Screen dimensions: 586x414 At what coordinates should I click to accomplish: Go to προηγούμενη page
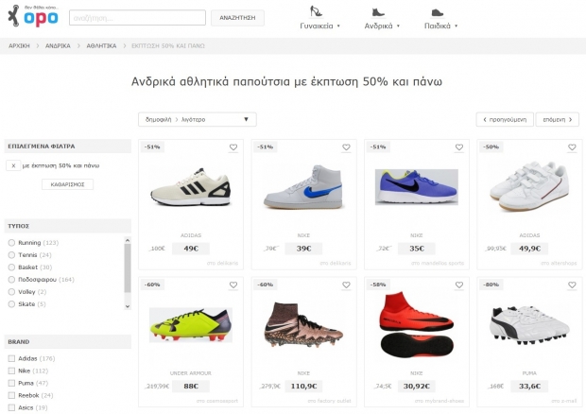pos(505,119)
